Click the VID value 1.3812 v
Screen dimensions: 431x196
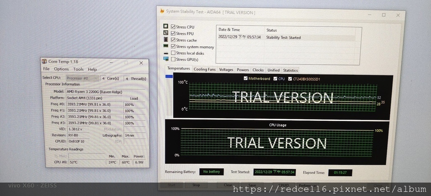tap(78, 129)
